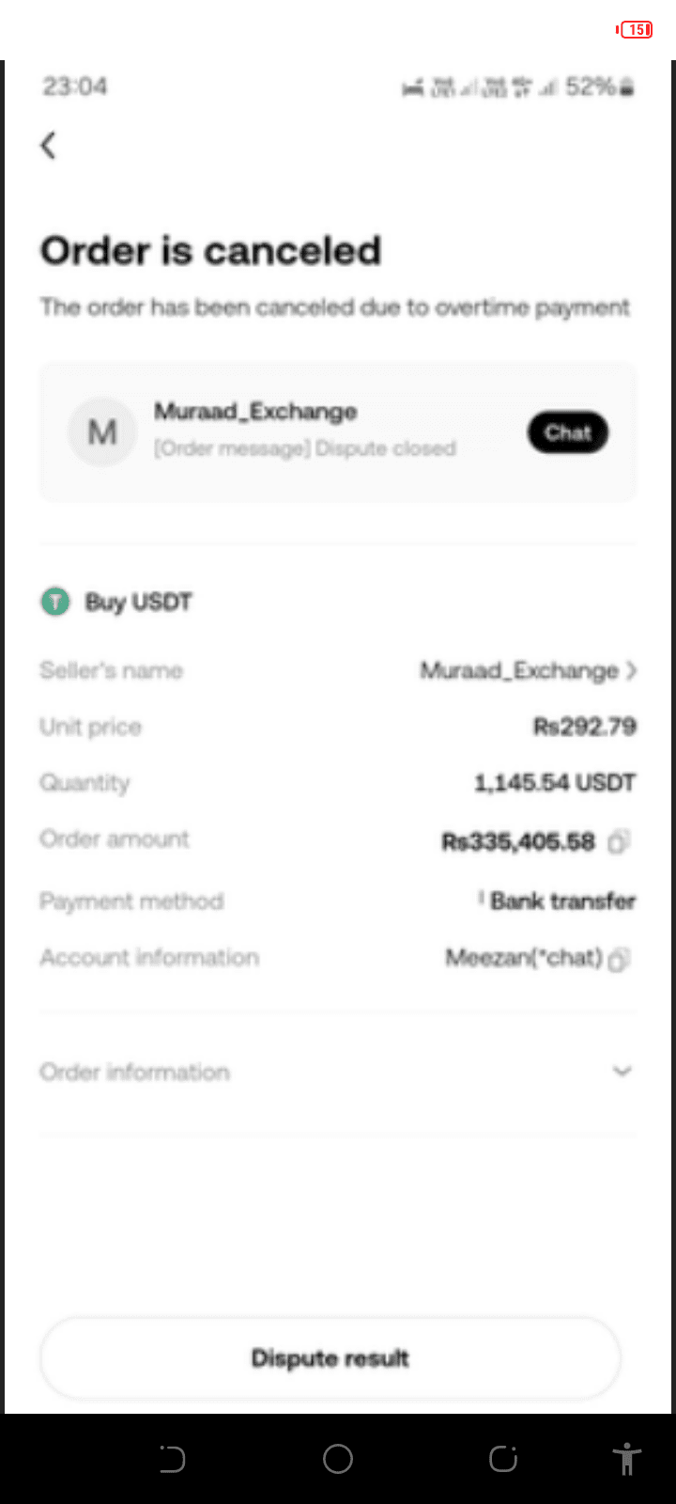Tap Muraad_Exchange name in order card
The height and width of the screenshot is (1504, 676).
click(x=255, y=412)
